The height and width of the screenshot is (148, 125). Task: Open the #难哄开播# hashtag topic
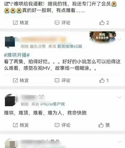(x=17, y=55)
